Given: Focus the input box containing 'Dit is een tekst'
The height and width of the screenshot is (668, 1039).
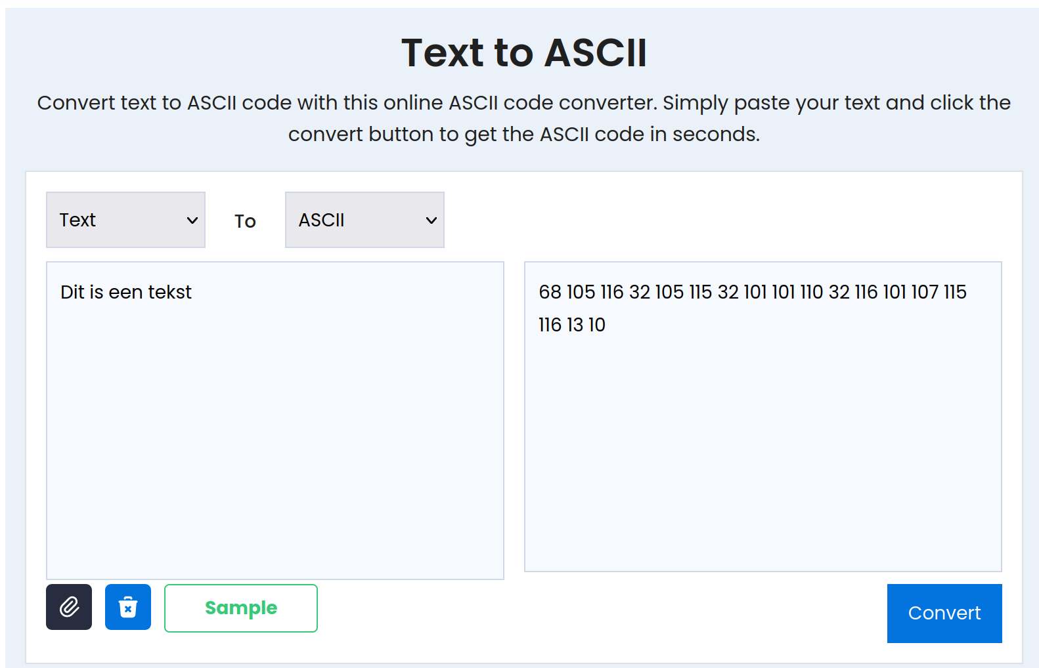Looking at the screenshot, I should coord(275,420).
